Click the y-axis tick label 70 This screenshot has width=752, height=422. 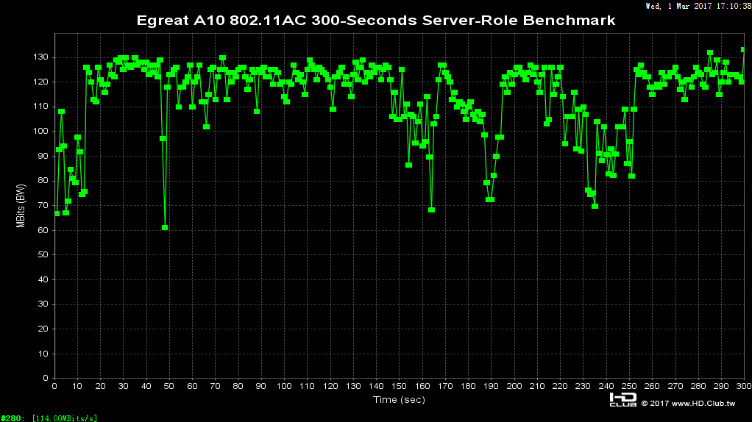click(x=43, y=206)
